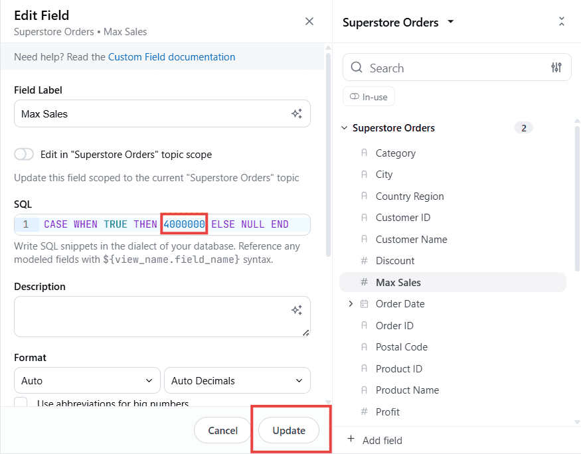
Task: Open field filter options icon beside Search
Action: (x=556, y=68)
